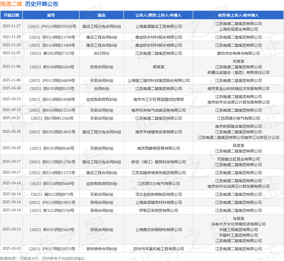Select the 公诉人/原告/上诉人/申请人 column header

click(158, 15)
